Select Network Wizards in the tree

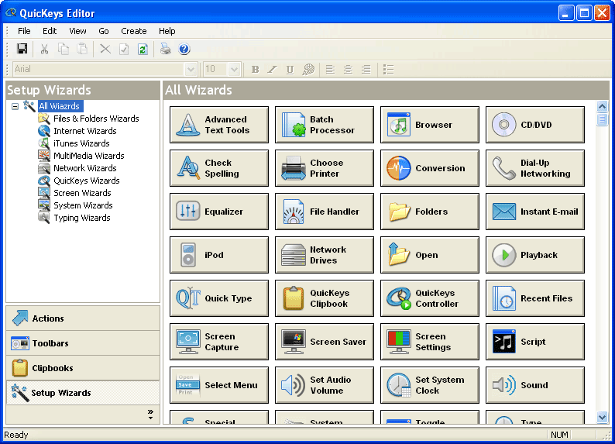point(85,168)
